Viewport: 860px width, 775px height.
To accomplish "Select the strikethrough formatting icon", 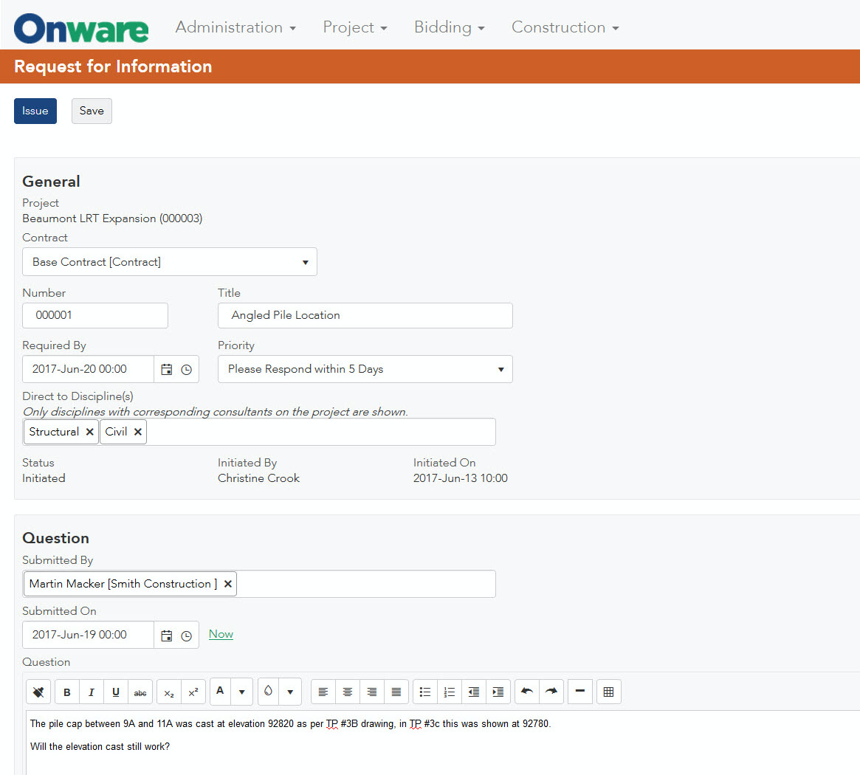I will (x=140, y=692).
